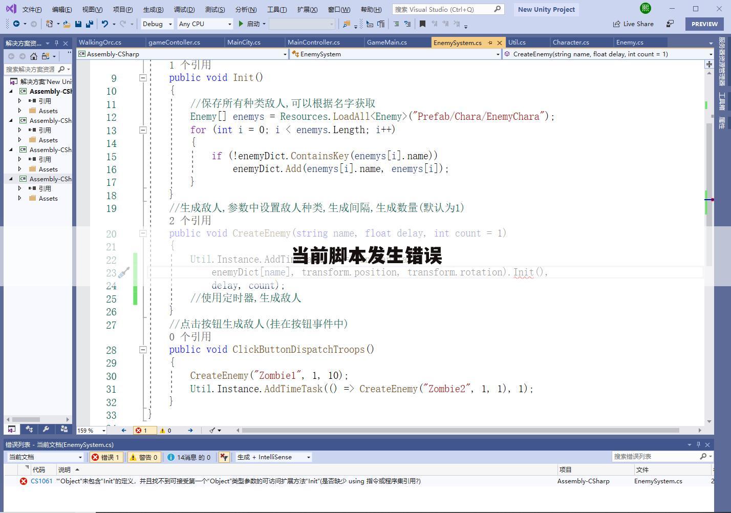731x513 pixels.
Task: Open the 159 % zoom level dropdown
Action: pos(92,431)
